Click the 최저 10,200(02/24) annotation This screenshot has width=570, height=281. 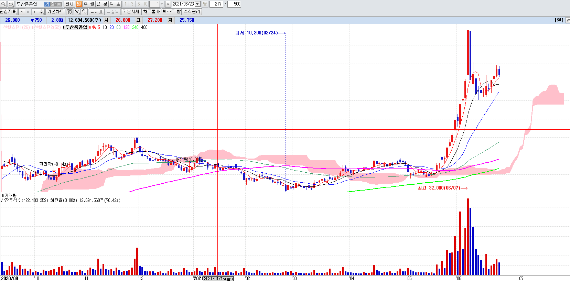point(257,33)
